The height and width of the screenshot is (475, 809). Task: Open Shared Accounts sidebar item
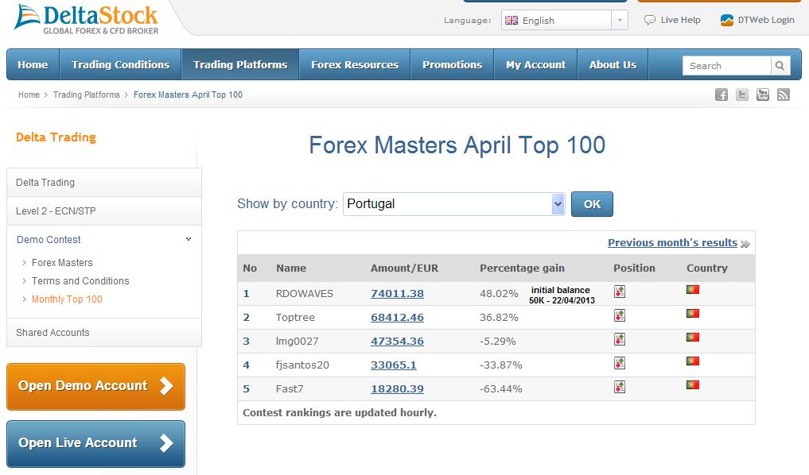(103, 333)
